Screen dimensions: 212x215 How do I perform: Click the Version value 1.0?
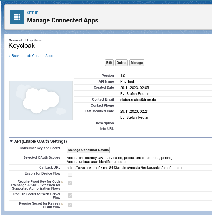[x=123, y=76]
